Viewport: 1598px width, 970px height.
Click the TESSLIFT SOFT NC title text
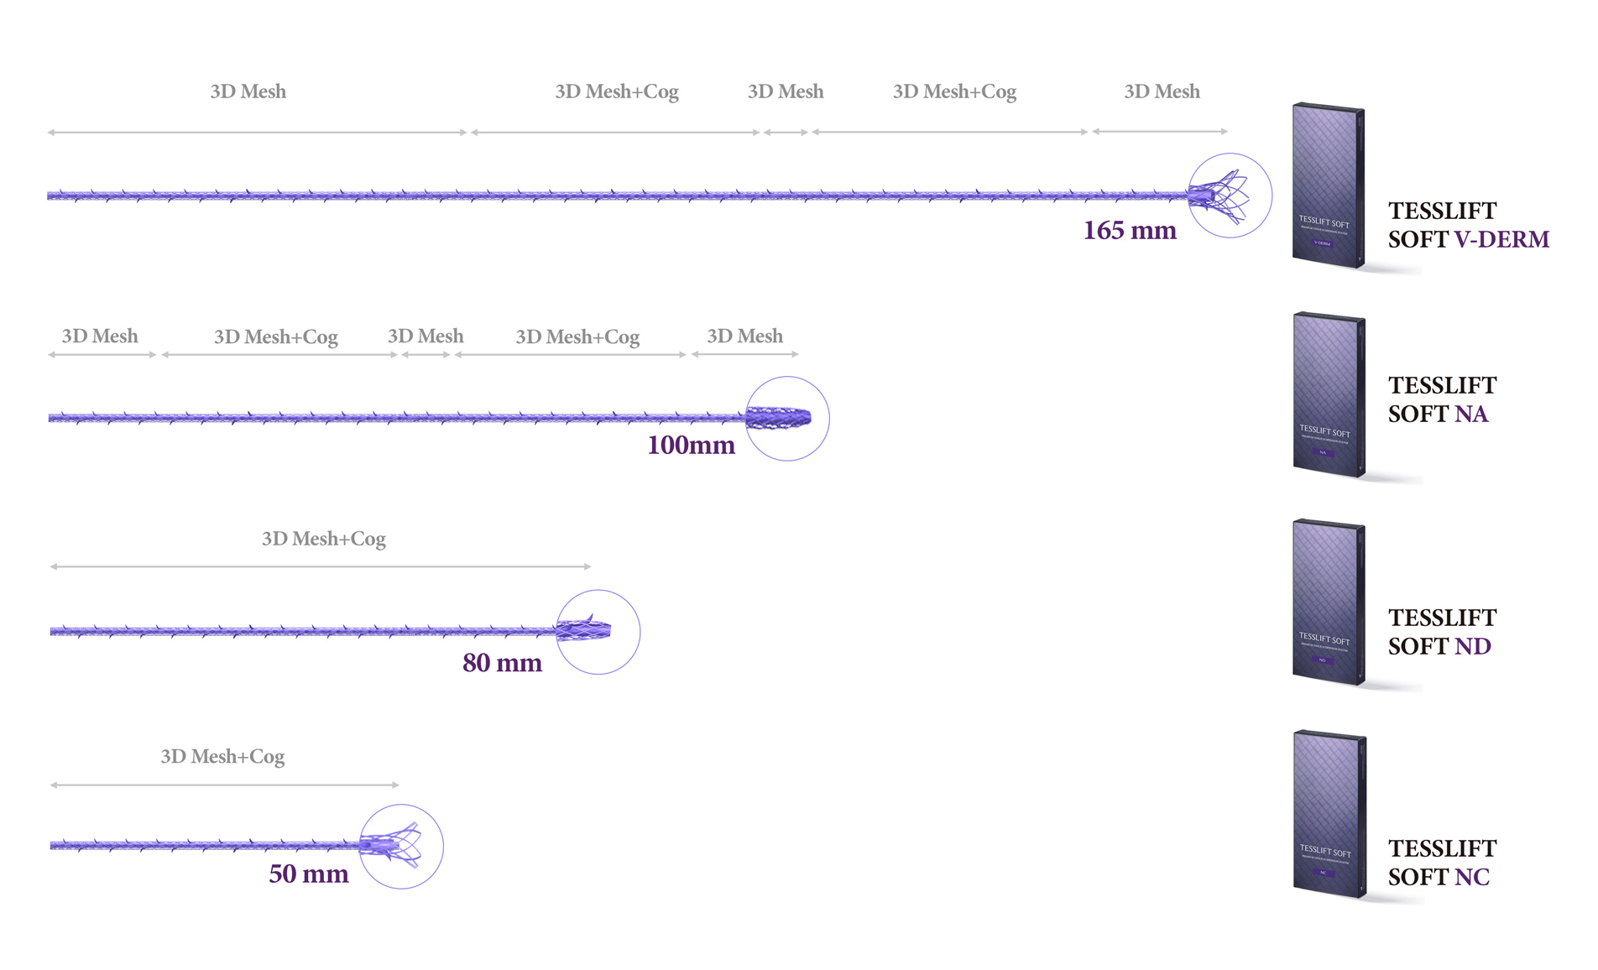point(1442,863)
